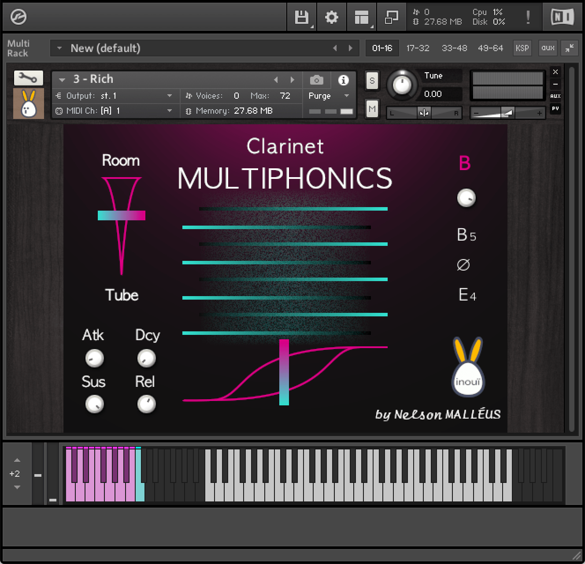Toggle the KSP button
Image resolution: width=585 pixels, height=564 pixels.
[x=522, y=48]
